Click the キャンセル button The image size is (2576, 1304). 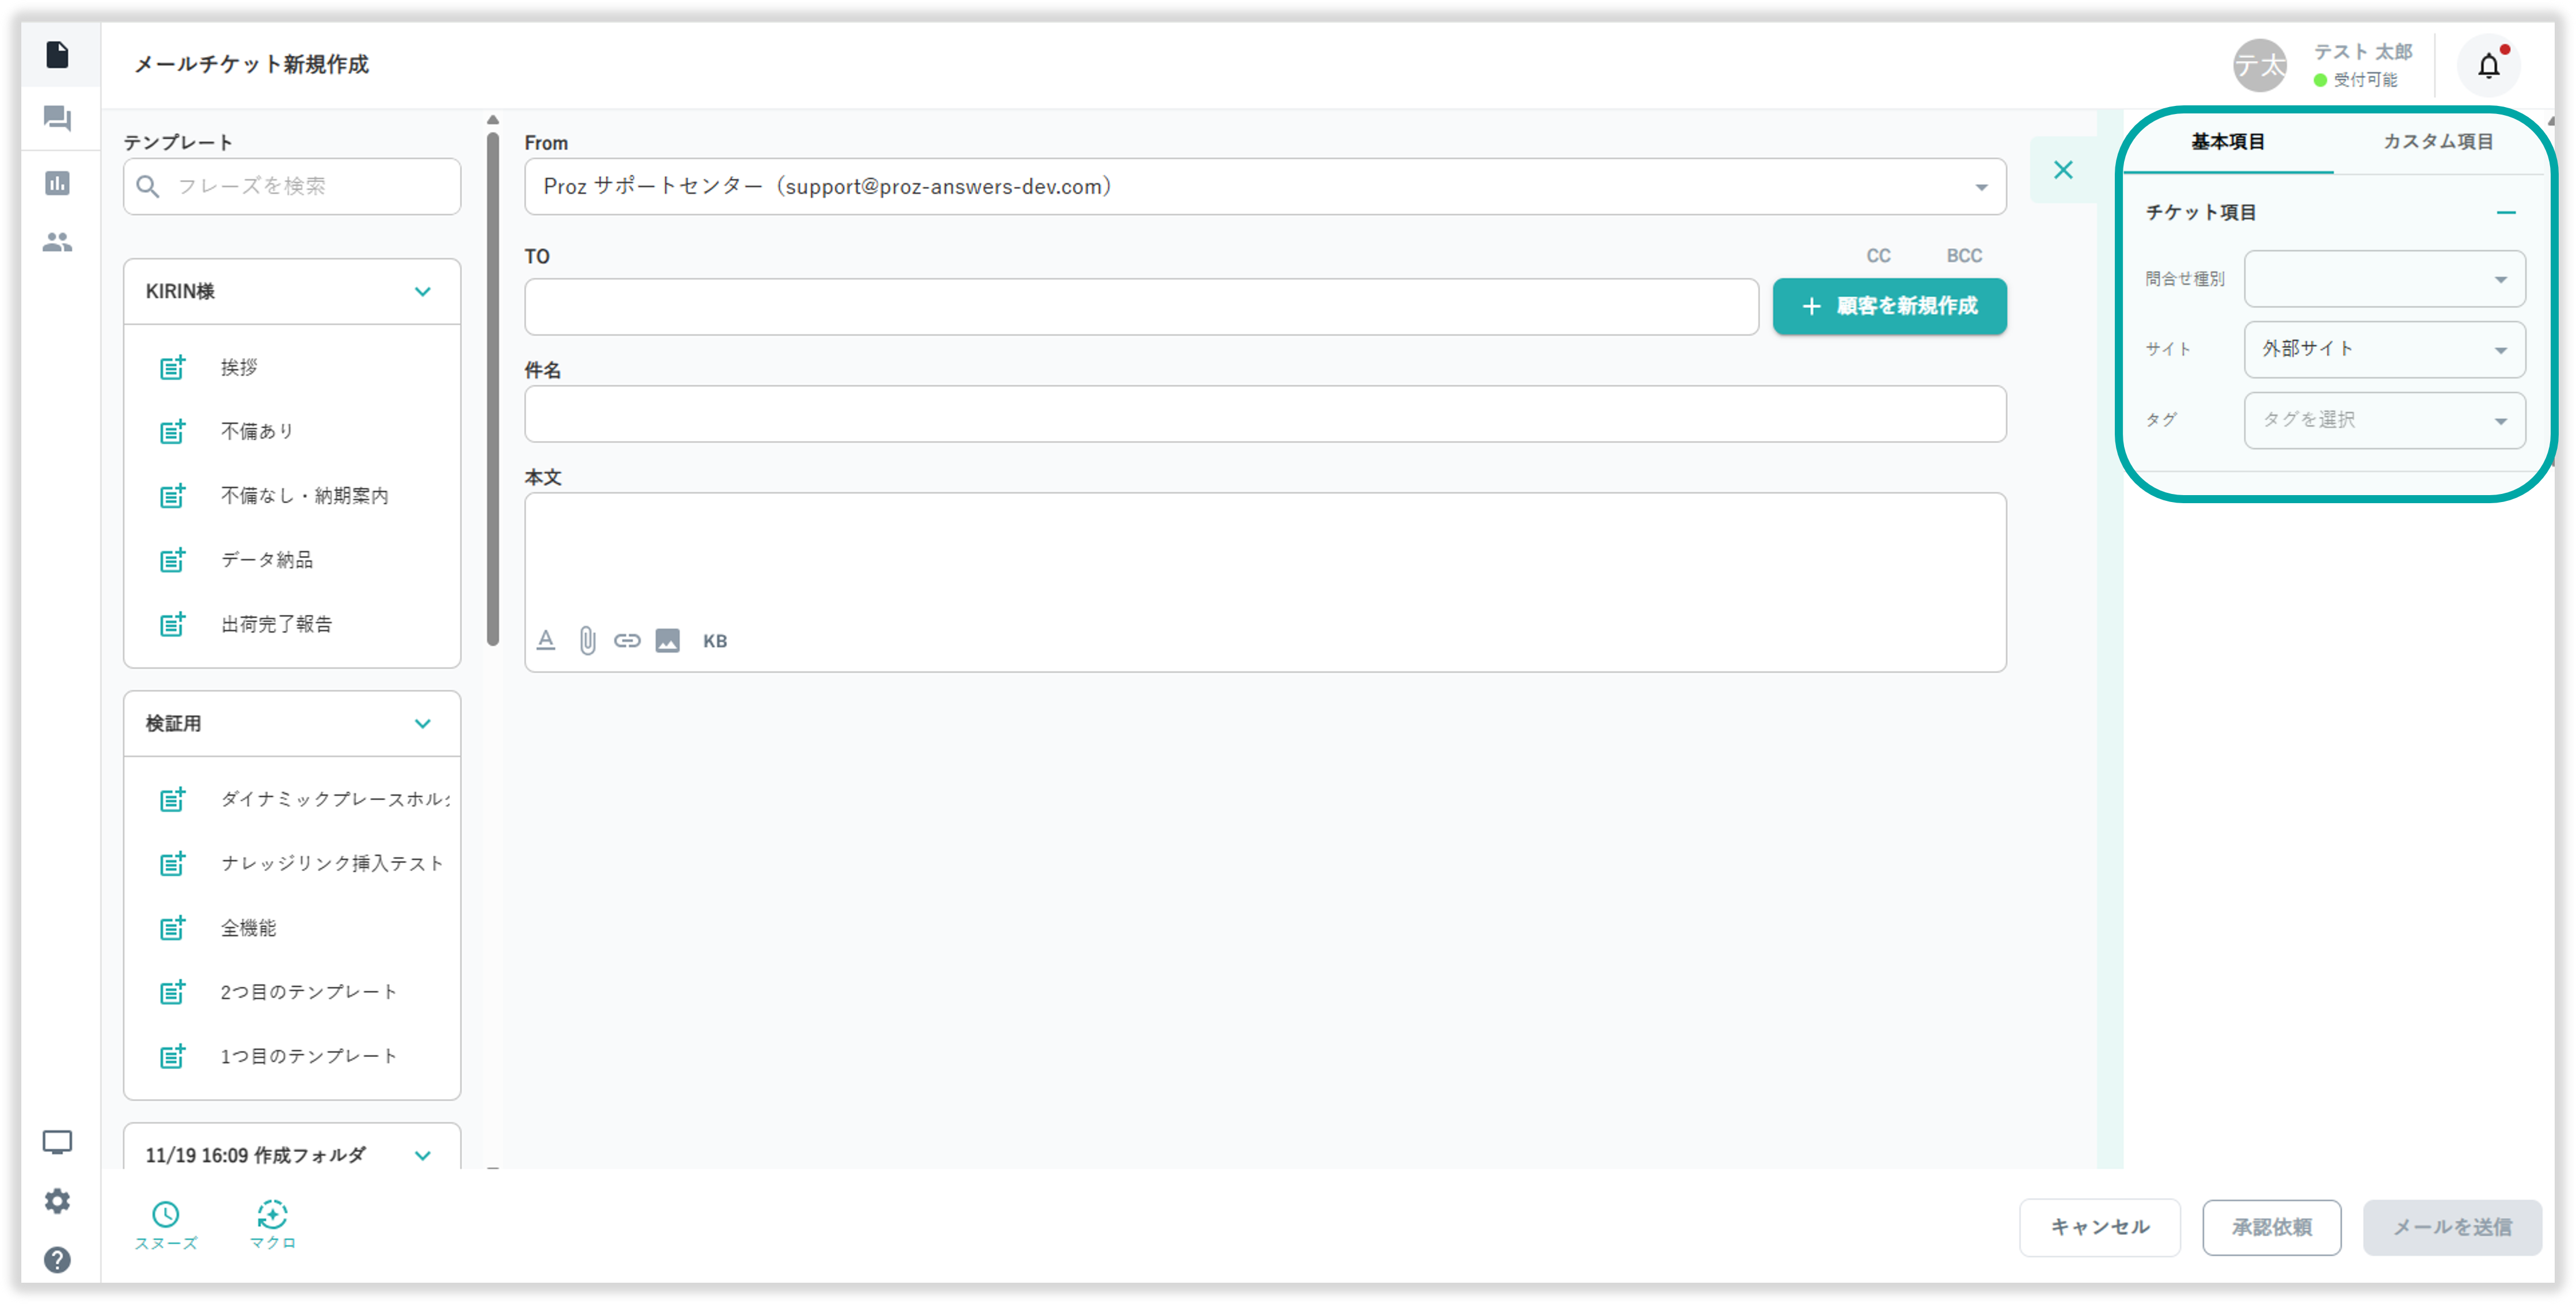(x=2099, y=1227)
